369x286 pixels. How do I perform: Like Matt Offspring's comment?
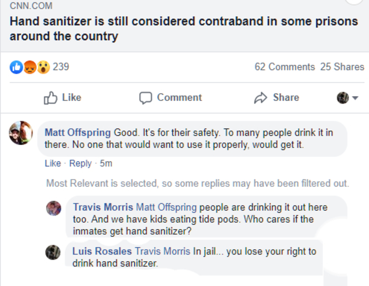[x=53, y=163]
